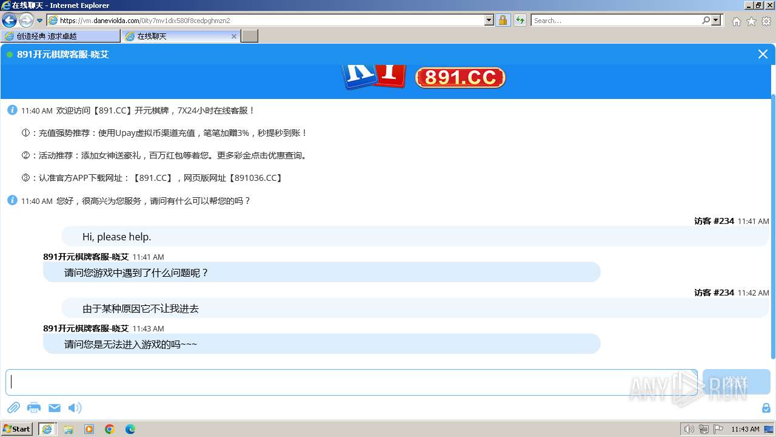776x437 pixels.
Task: Click the message 请问您游戏中遇到了什么问题呢？
Action: coord(321,273)
